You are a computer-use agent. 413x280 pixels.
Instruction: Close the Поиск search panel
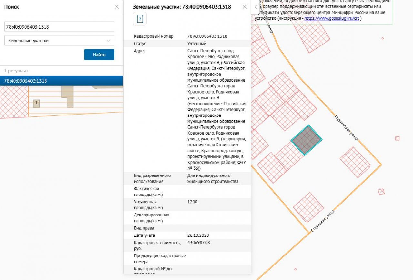point(117,7)
